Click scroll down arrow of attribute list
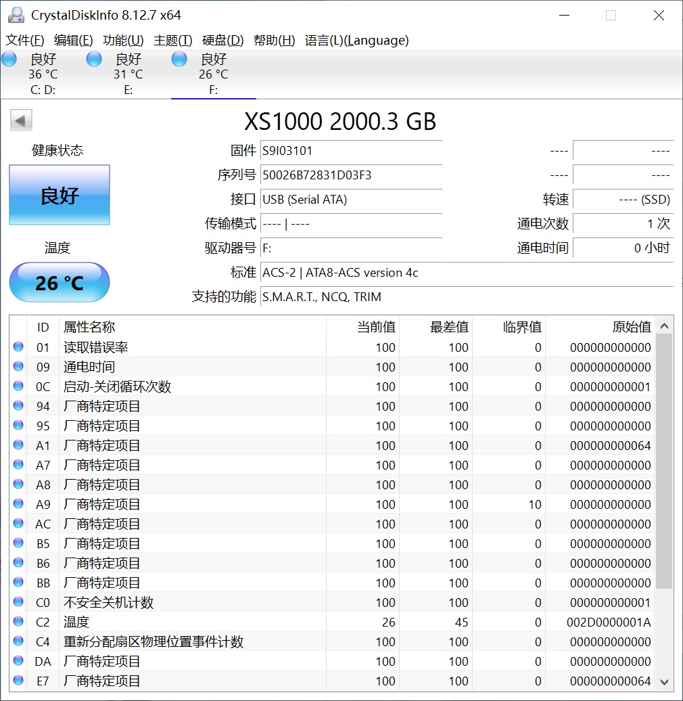Viewport: 683px width, 701px height. (664, 682)
